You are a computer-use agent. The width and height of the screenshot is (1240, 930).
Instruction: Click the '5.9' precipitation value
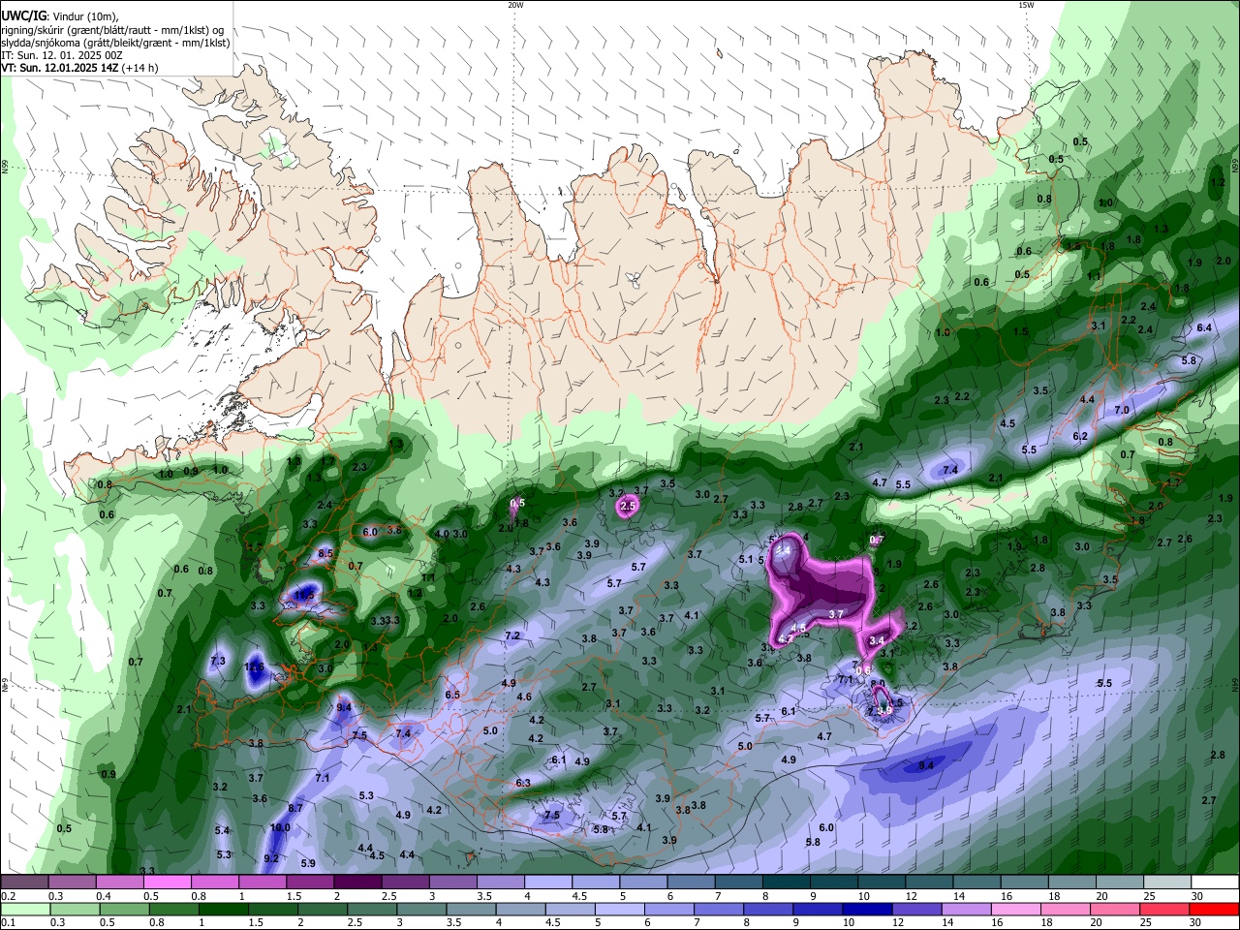click(x=308, y=863)
